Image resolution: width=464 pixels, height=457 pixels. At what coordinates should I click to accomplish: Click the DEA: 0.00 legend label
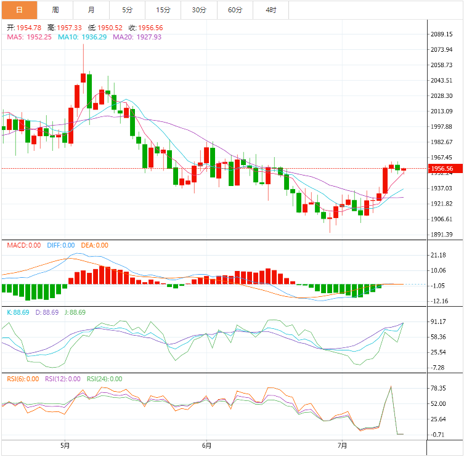click(x=94, y=245)
